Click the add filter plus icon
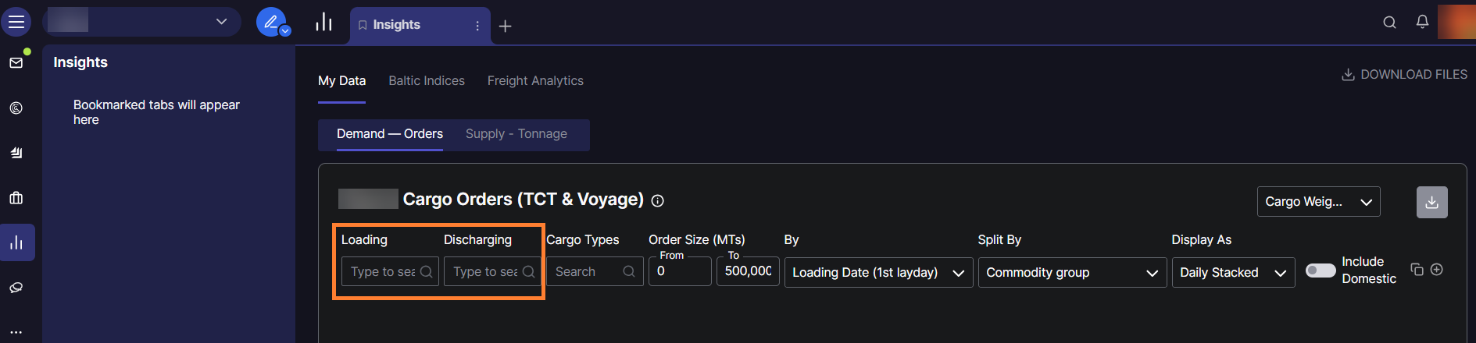 click(x=1436, y=270)
